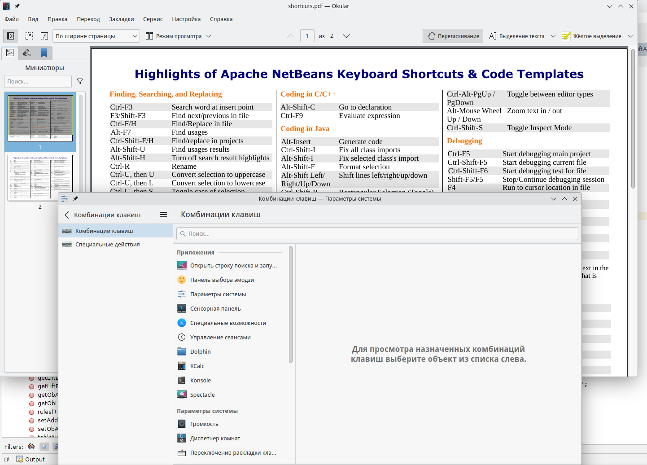Expand the 'Режим просмотра' view mode menu
This screenshot has width=647, height=465.
point(178,36)
